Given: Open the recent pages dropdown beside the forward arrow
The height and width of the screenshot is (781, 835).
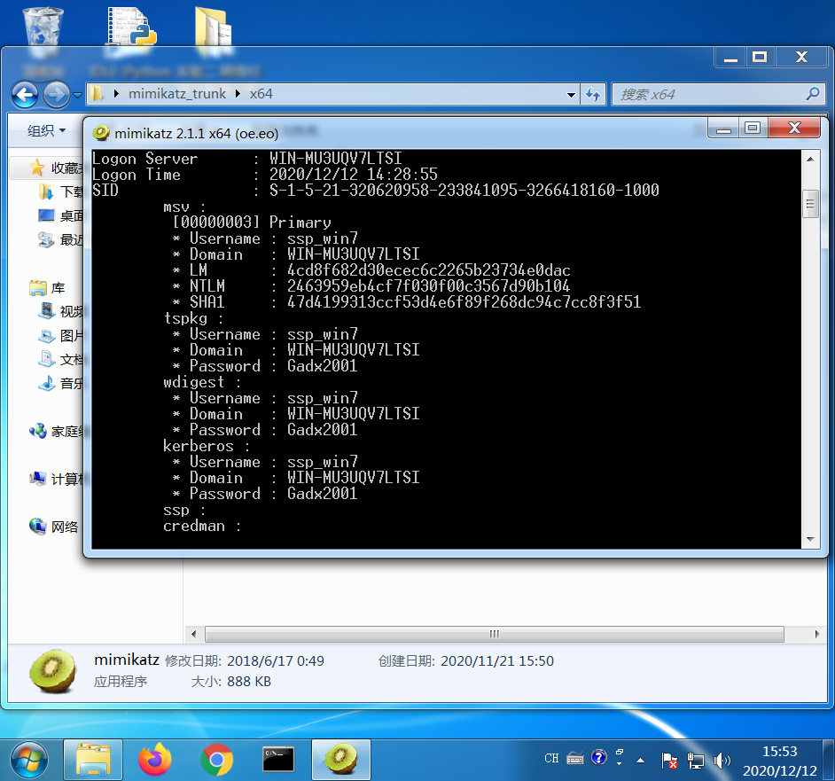Looking at the screenshot, I should coord(78,96).
